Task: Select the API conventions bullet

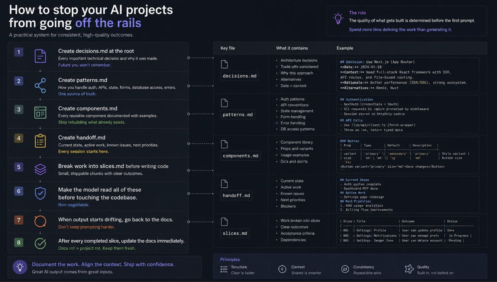Action: pyautogui.click(x=295, y=105)
